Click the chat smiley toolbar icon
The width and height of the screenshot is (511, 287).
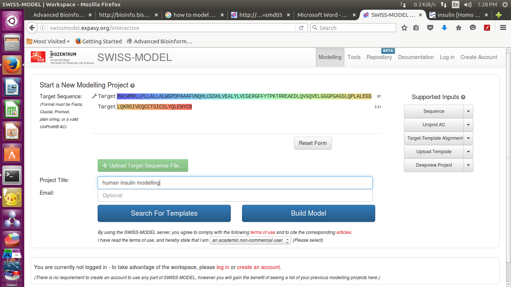click(473, 28)
